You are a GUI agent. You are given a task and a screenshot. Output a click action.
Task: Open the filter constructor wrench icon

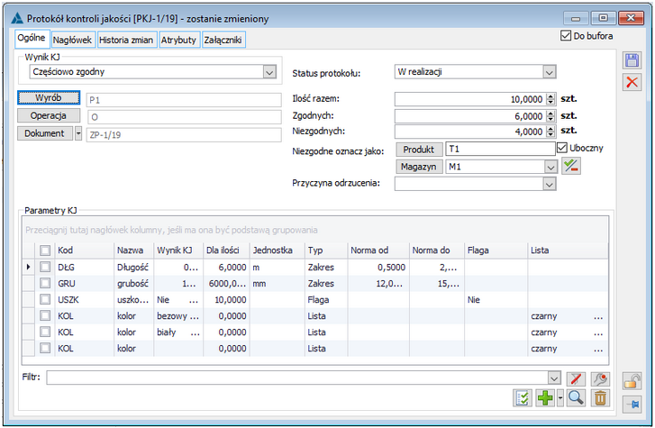coord(600,379)
